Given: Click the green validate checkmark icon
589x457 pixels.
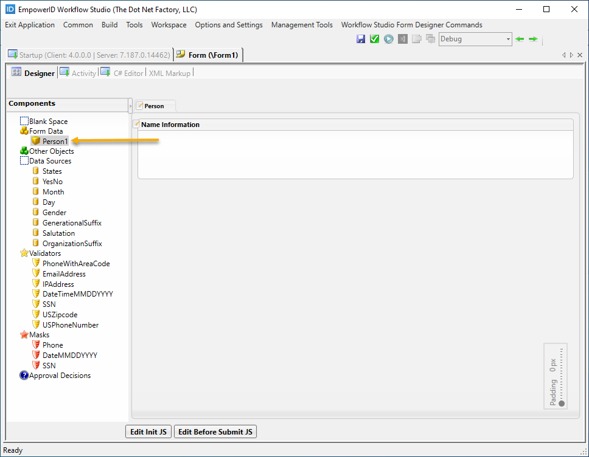Looking at the screenshot, I should coord(375,38).
